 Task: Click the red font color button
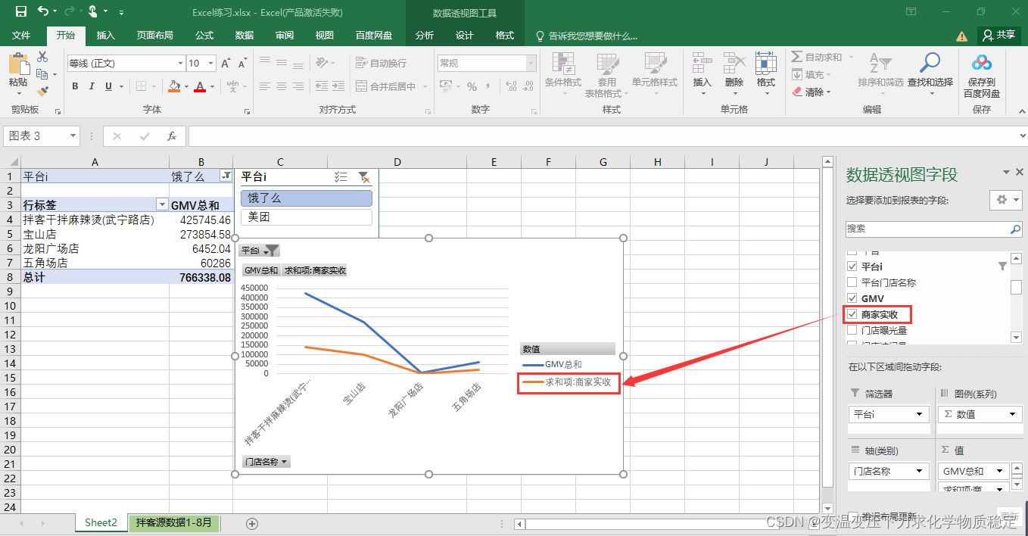click(x=200, y=86)
